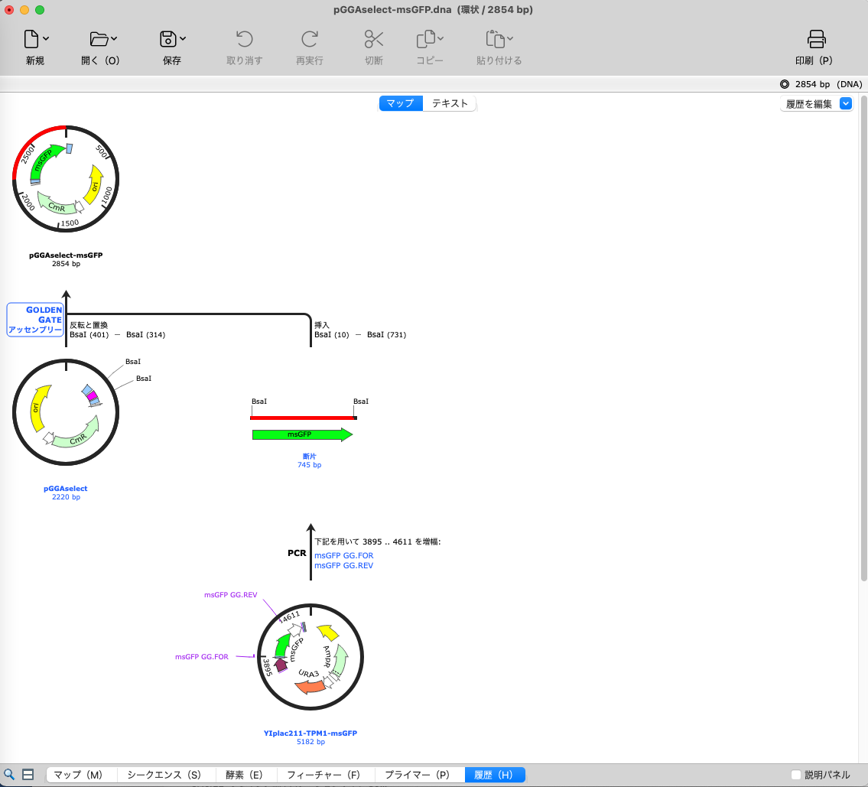Click the pGGAselect-msGFP plasmid map thumbnail

66,178
